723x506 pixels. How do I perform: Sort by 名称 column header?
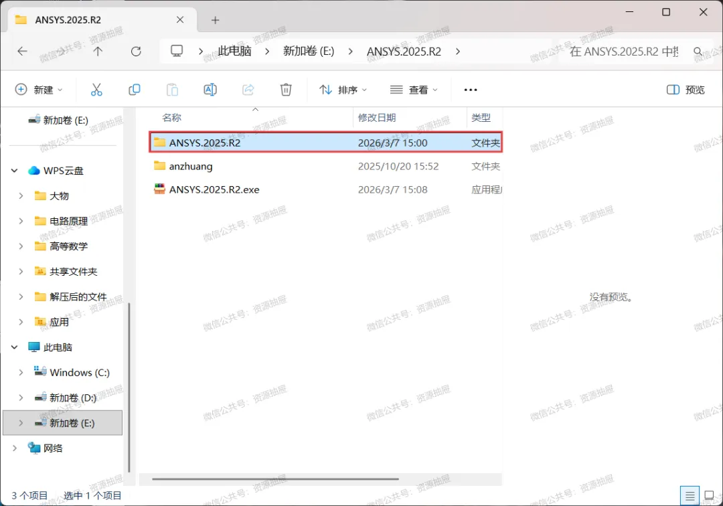click(x=171, y=118)
